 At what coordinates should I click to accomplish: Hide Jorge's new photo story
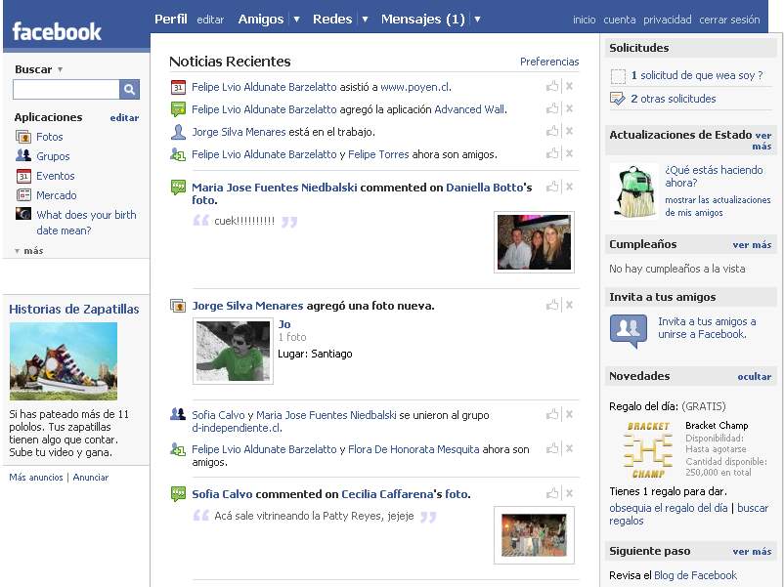pos(569,305)
